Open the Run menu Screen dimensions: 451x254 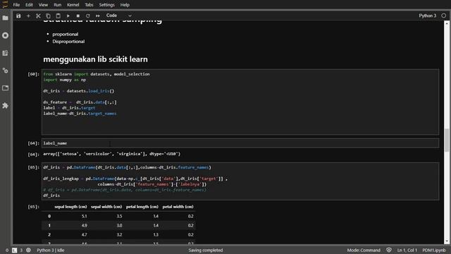coord(58,5)
